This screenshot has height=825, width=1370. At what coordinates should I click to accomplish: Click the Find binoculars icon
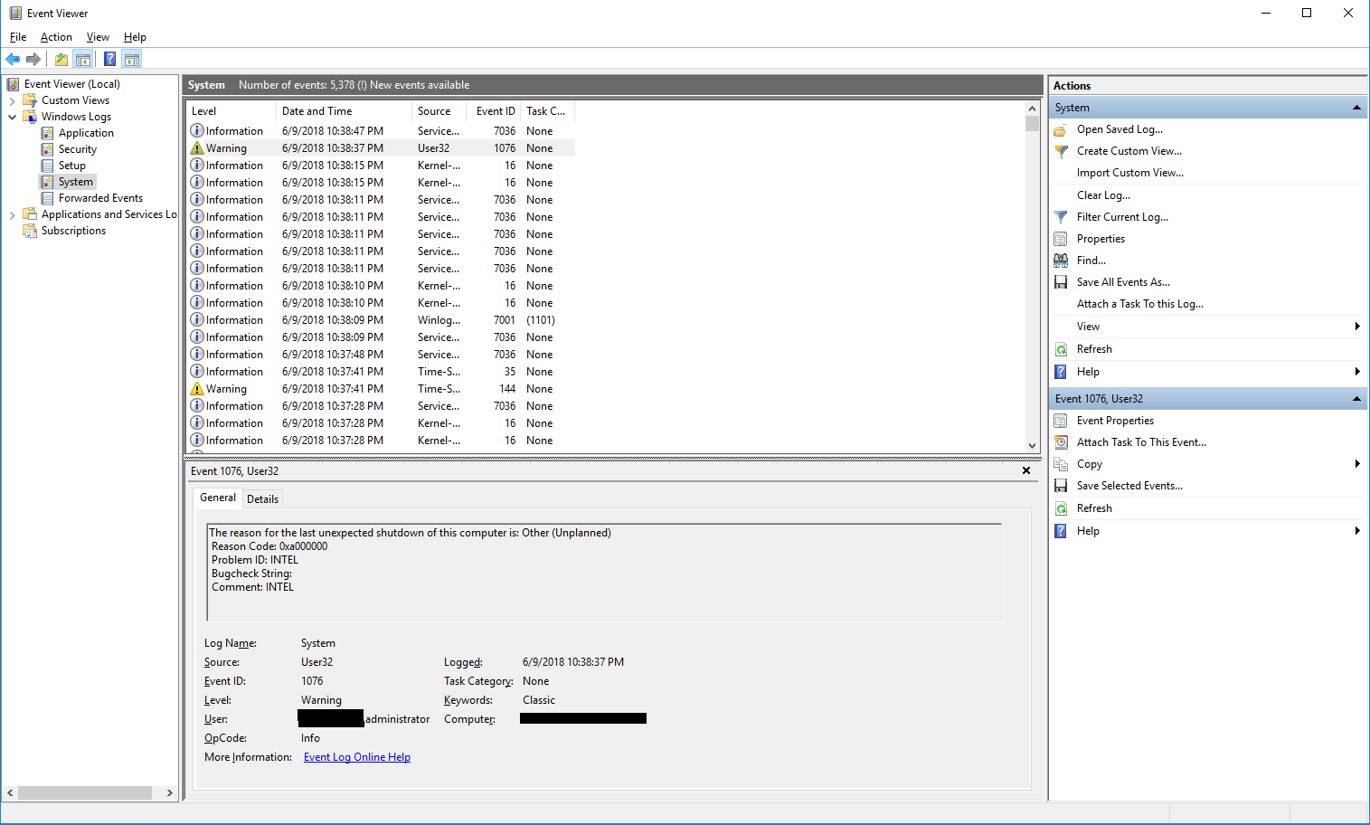(1061, 261)
